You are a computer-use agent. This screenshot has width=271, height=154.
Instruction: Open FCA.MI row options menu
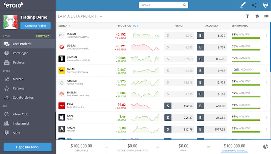tap(267, 36)
